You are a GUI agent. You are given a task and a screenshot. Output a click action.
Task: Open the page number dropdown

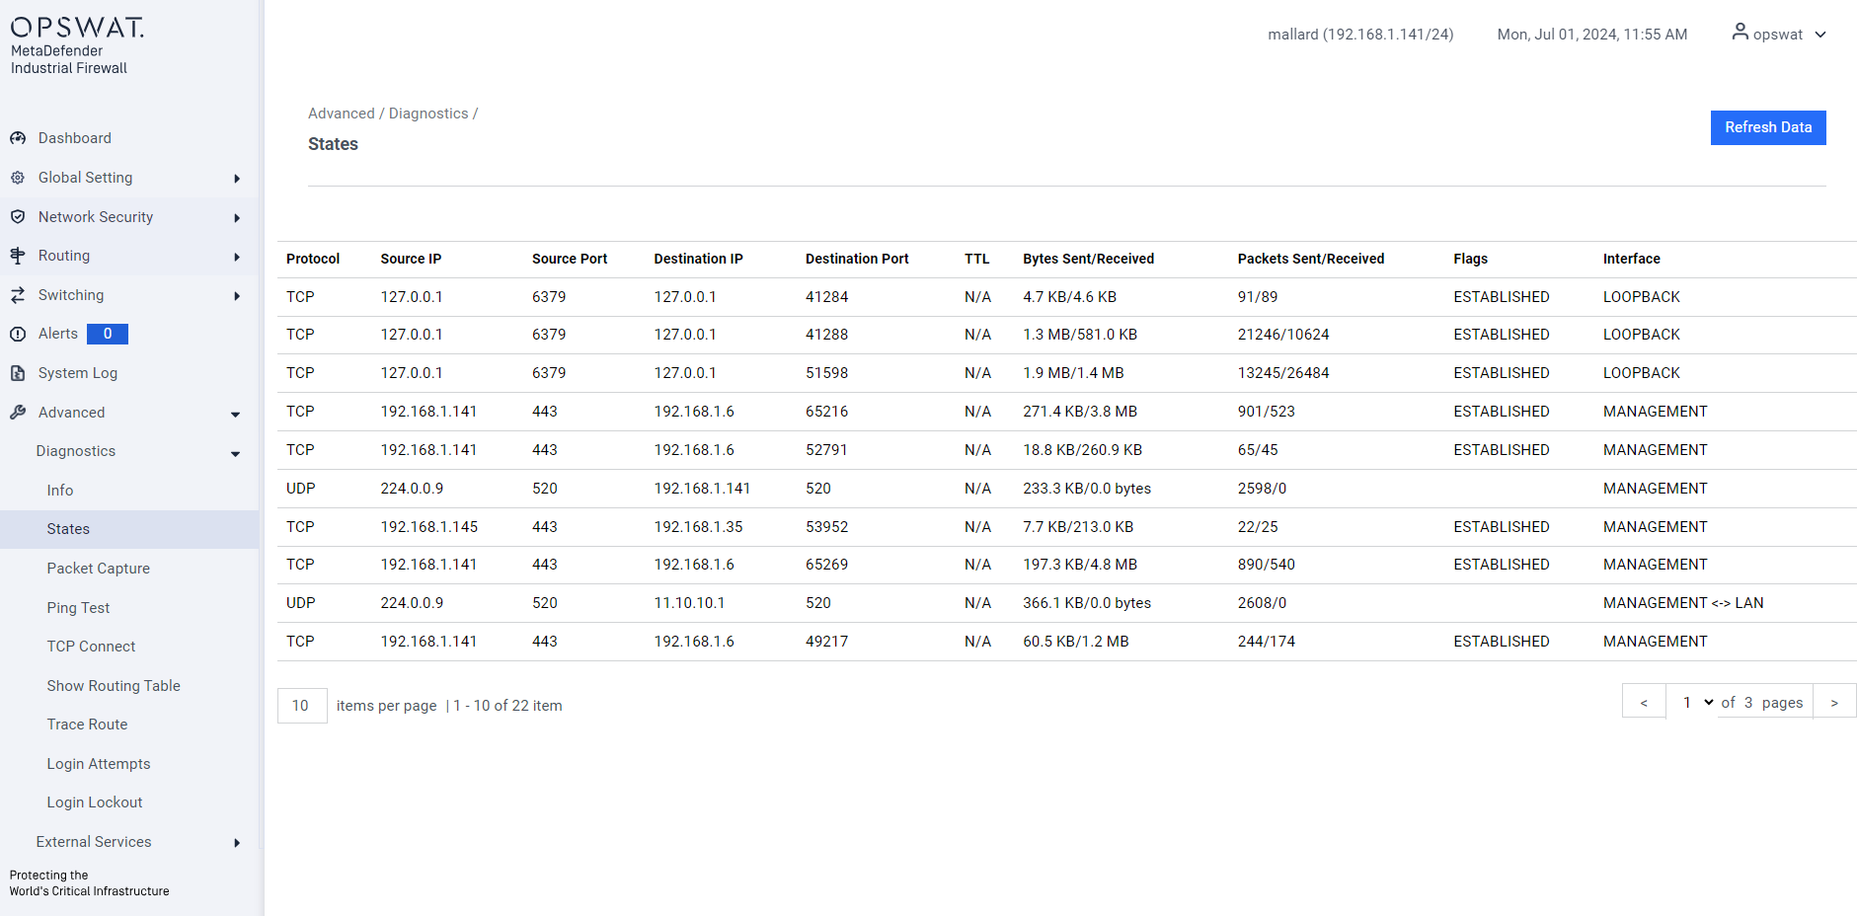click(1697, 703)
